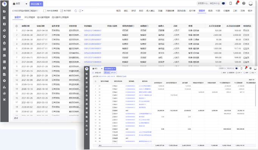Switch to the 计划 tab

[133, 11]
